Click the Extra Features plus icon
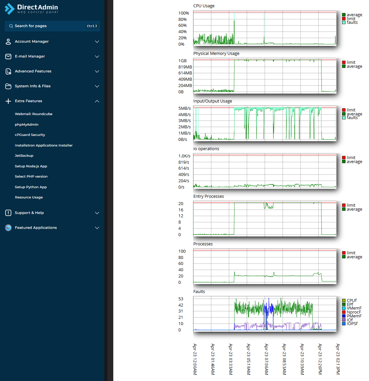369x381 pixels. (x=8, y=101)
